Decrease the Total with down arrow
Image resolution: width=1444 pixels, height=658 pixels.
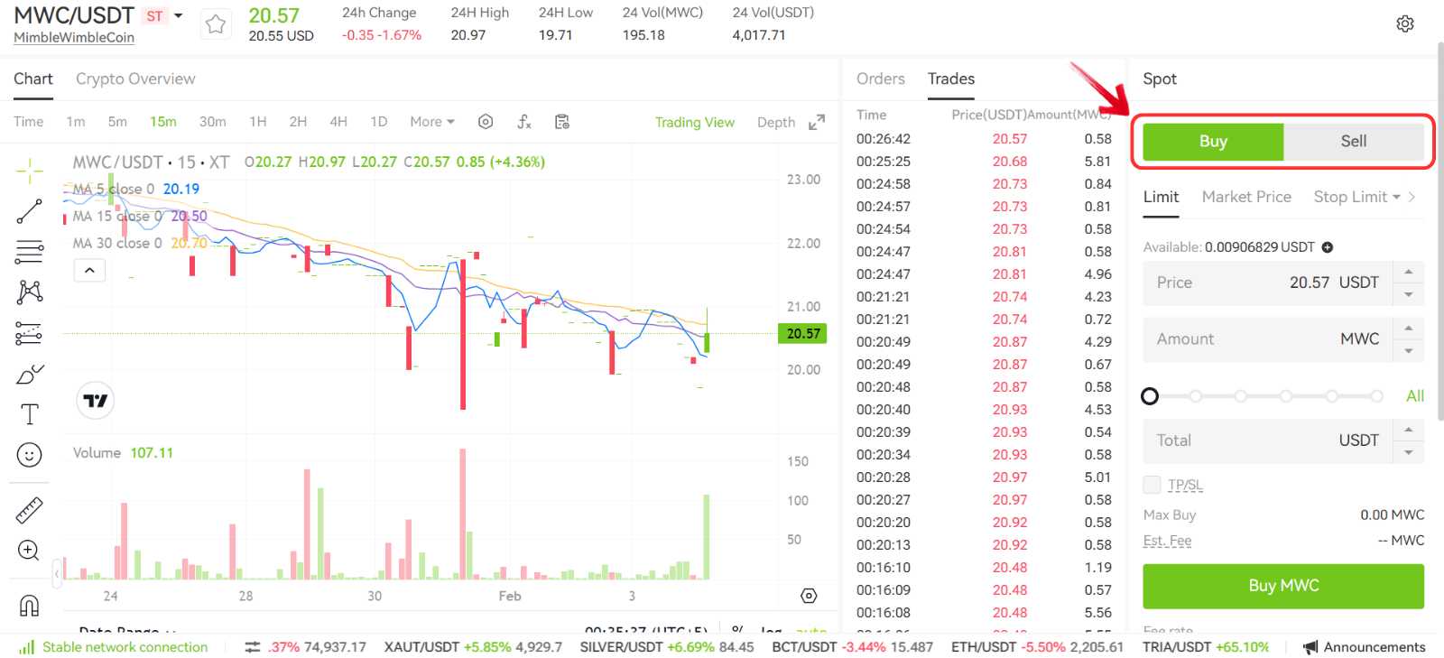[1409, 452]
